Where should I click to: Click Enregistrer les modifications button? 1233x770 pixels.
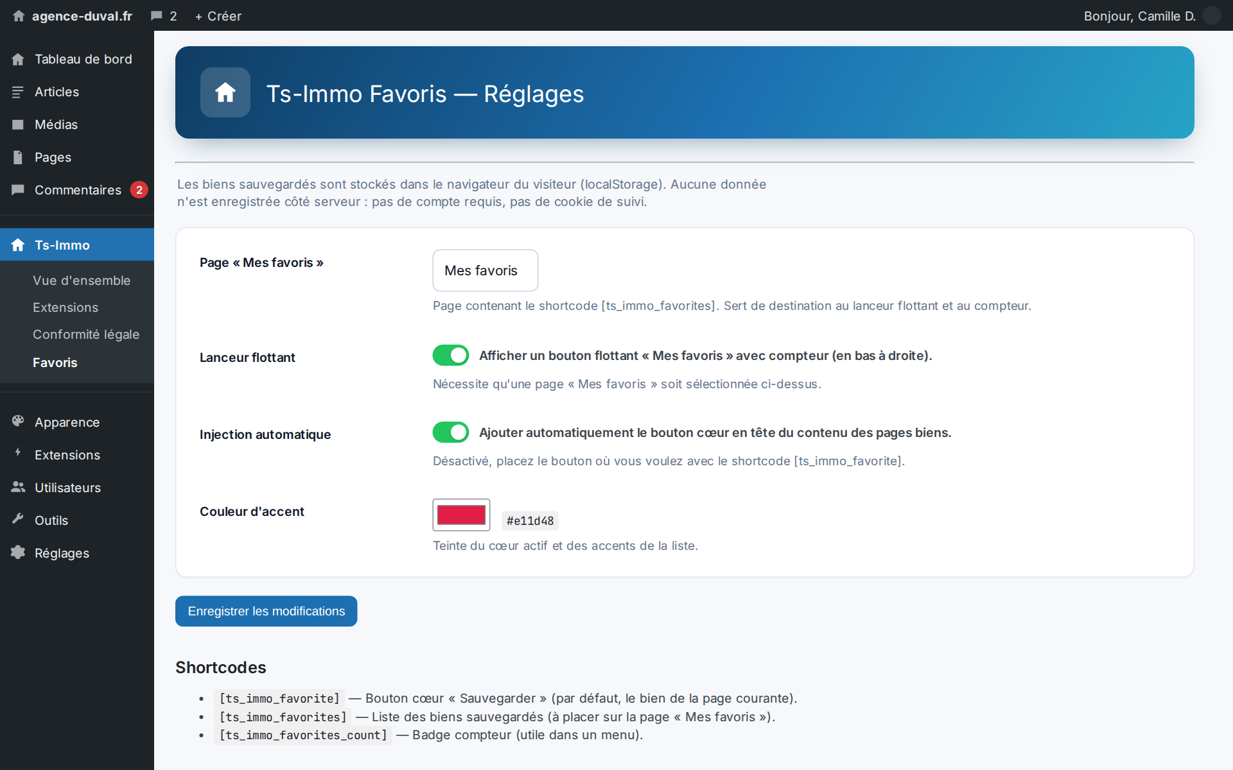click(267, 612)
